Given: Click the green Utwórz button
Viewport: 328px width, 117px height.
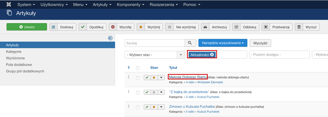Looking at the screenshot, I should coord(27,27).
